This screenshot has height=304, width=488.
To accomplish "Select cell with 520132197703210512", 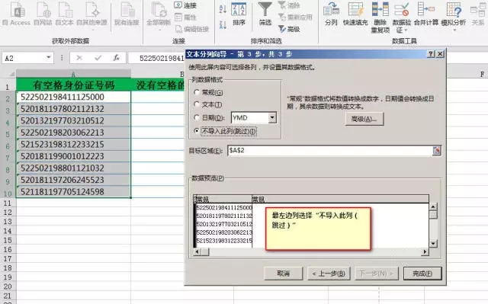I will coord(73,120).
